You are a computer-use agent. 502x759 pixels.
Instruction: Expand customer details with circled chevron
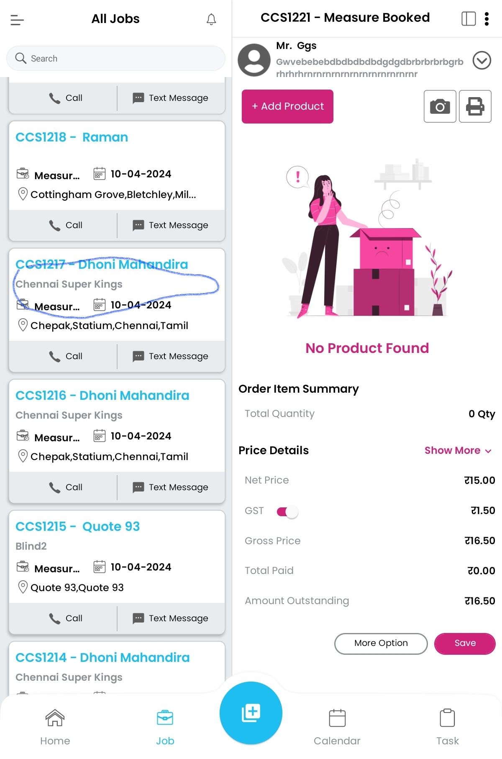(482, 60)
